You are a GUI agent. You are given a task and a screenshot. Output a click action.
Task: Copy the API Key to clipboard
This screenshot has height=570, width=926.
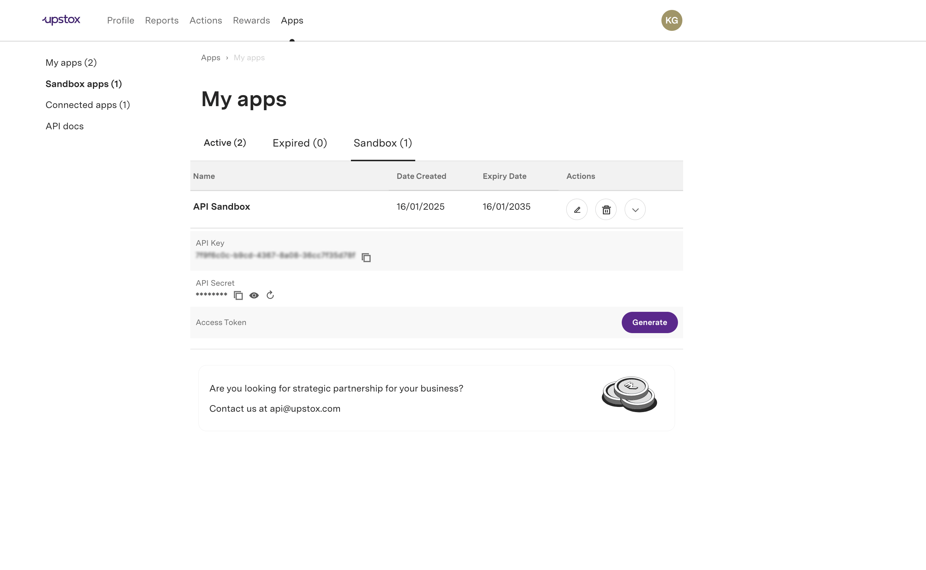(x=366, y=257)
